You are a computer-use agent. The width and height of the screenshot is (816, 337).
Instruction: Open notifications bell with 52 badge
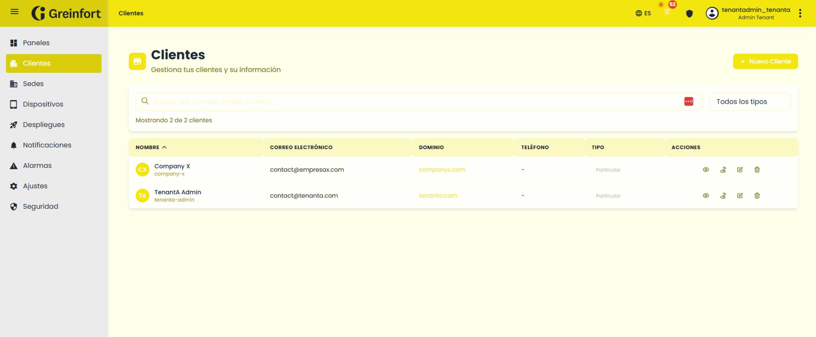pos(667,11)
